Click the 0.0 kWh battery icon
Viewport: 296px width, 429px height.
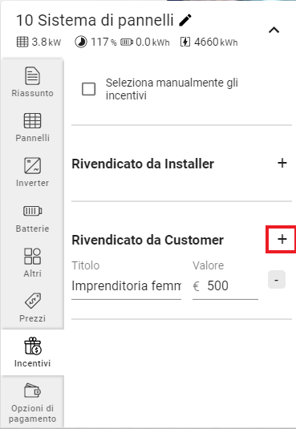[x=127, y=42]
